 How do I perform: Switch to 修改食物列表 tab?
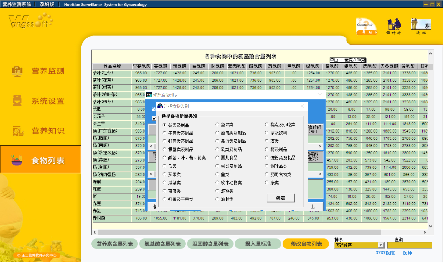pos(306,244)
